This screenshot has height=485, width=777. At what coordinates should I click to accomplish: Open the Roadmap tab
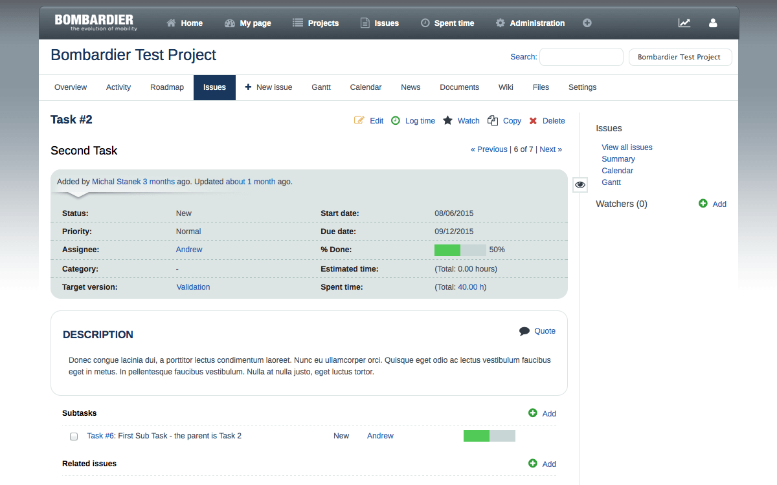167,87
